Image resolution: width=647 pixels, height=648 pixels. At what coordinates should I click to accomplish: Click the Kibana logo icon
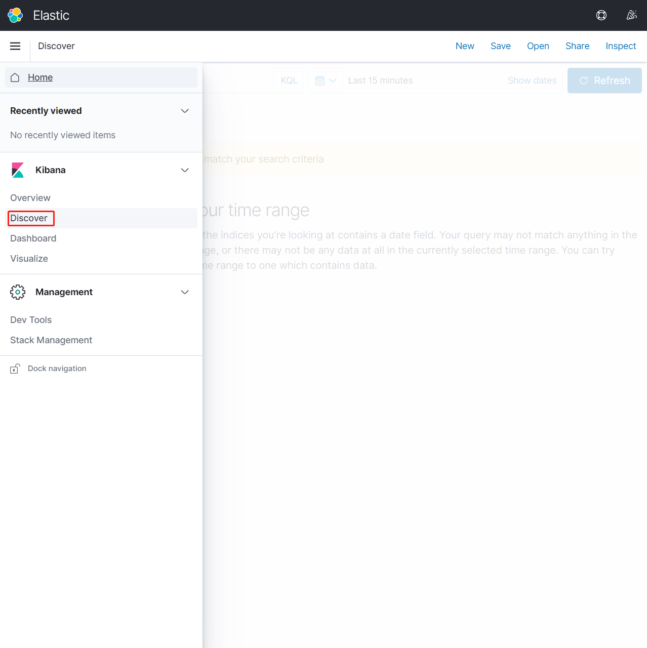coord(18,170)
